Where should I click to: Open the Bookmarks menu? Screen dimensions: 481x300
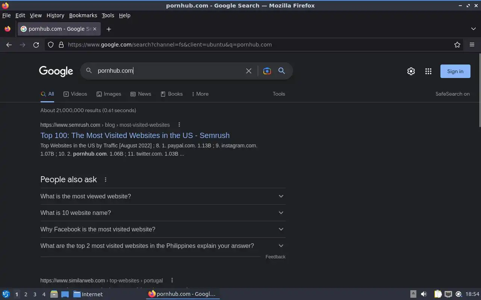pyautogui.click(x=83, y=15)
